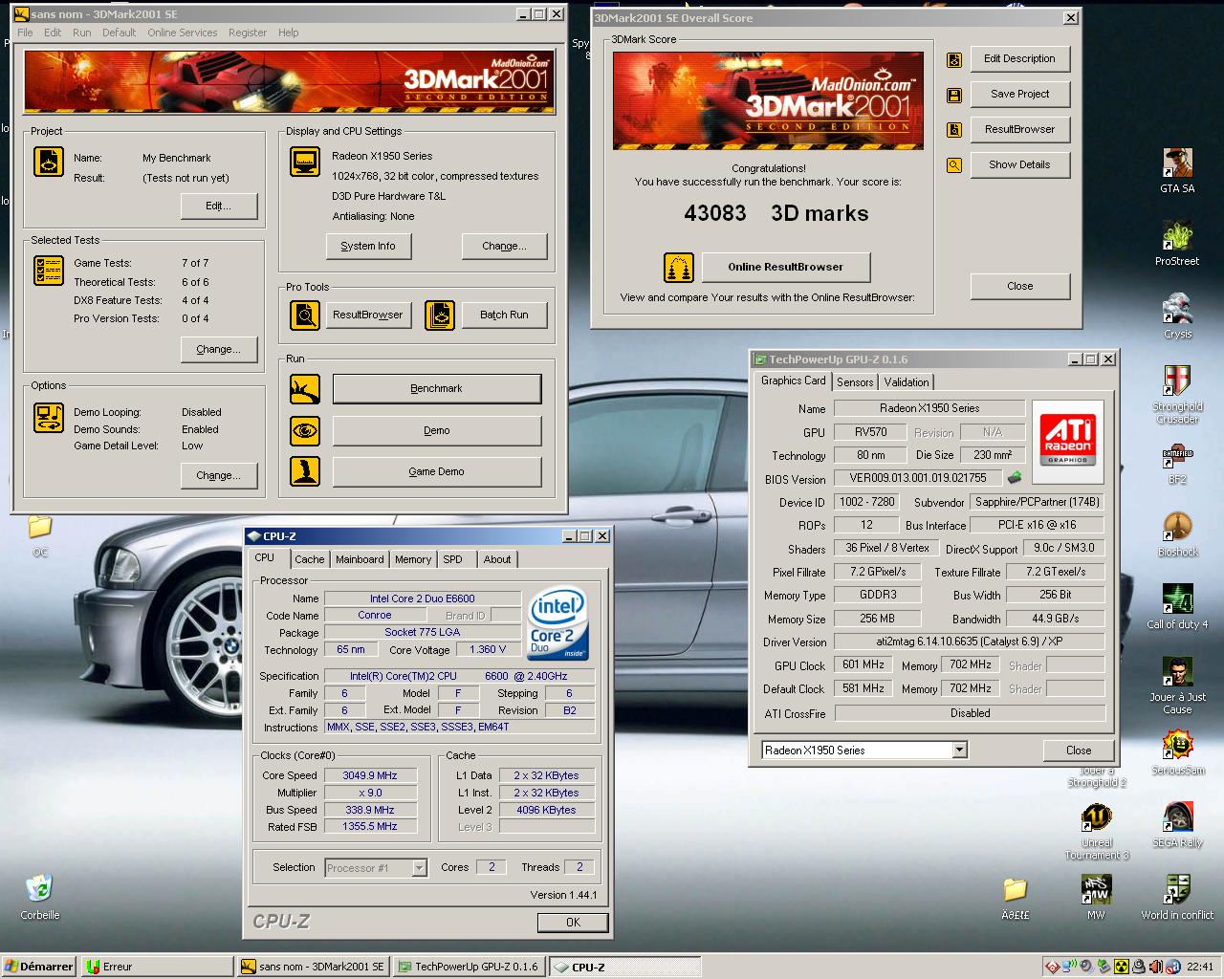Viewport: 1224px width, 979px height.
Task: Click the Online ResultBrowser button
Action: click(x=785, y=267)
